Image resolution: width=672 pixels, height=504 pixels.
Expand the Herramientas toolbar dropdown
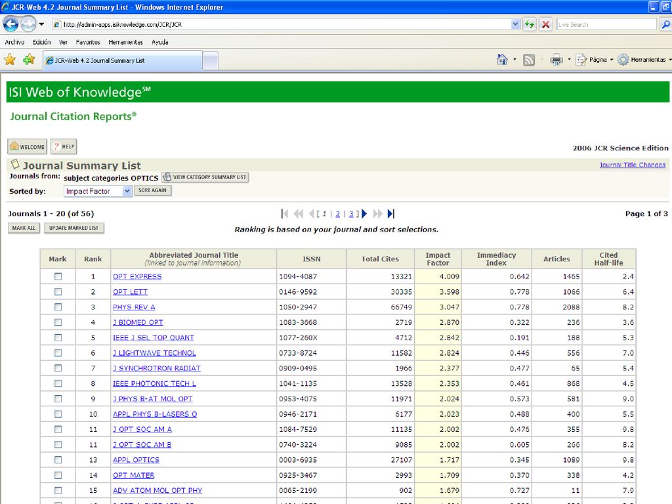click(x=670, y=60)
